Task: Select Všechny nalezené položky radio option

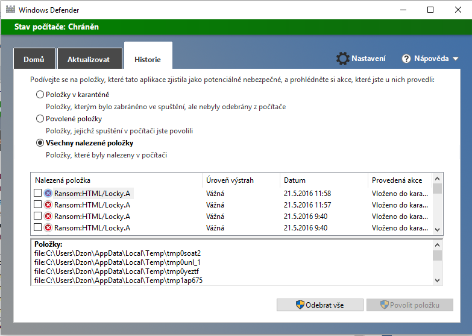Action: coord(40,143)
